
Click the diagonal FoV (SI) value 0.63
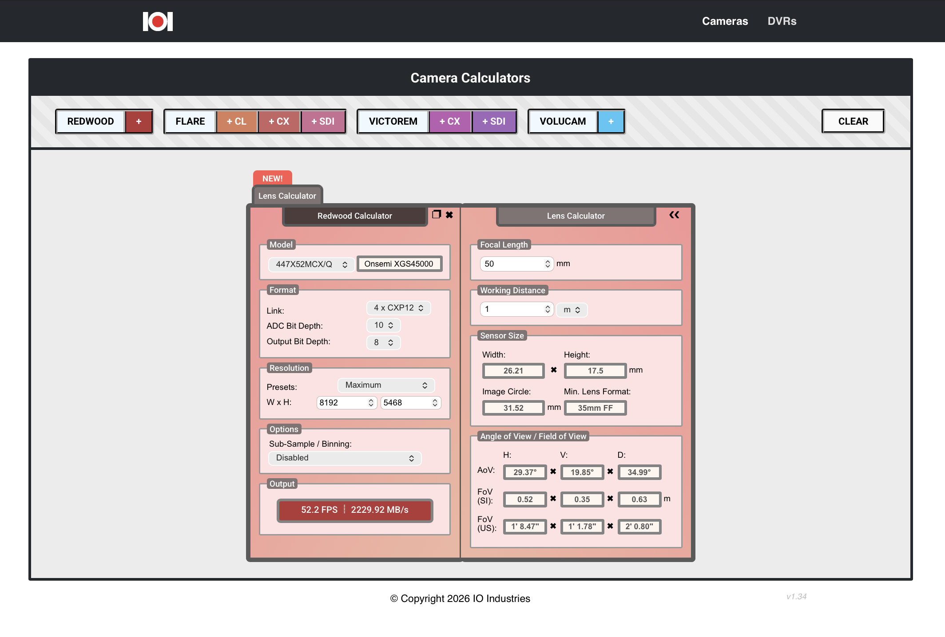click(x=639, y=499)
